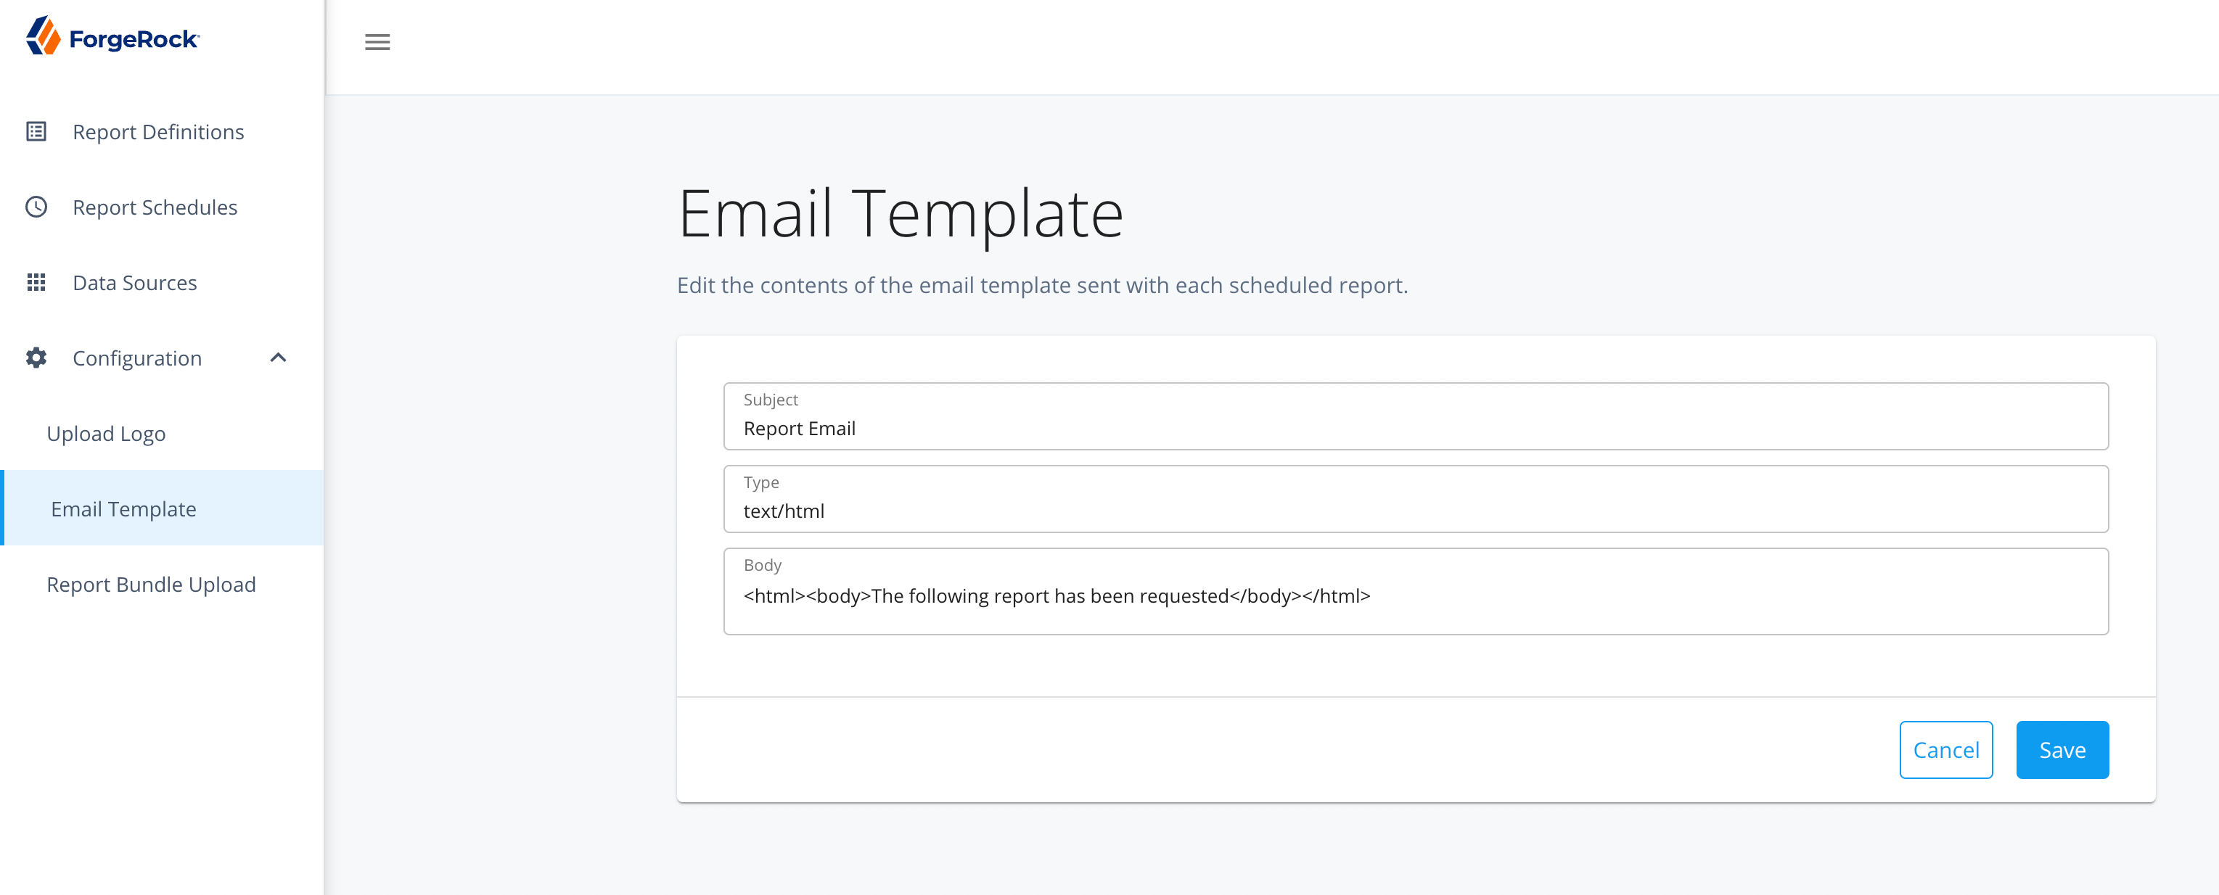The width and height of the screenshot is (2219, 895).
Task: Click the Save button
Action: point(2062,749)
